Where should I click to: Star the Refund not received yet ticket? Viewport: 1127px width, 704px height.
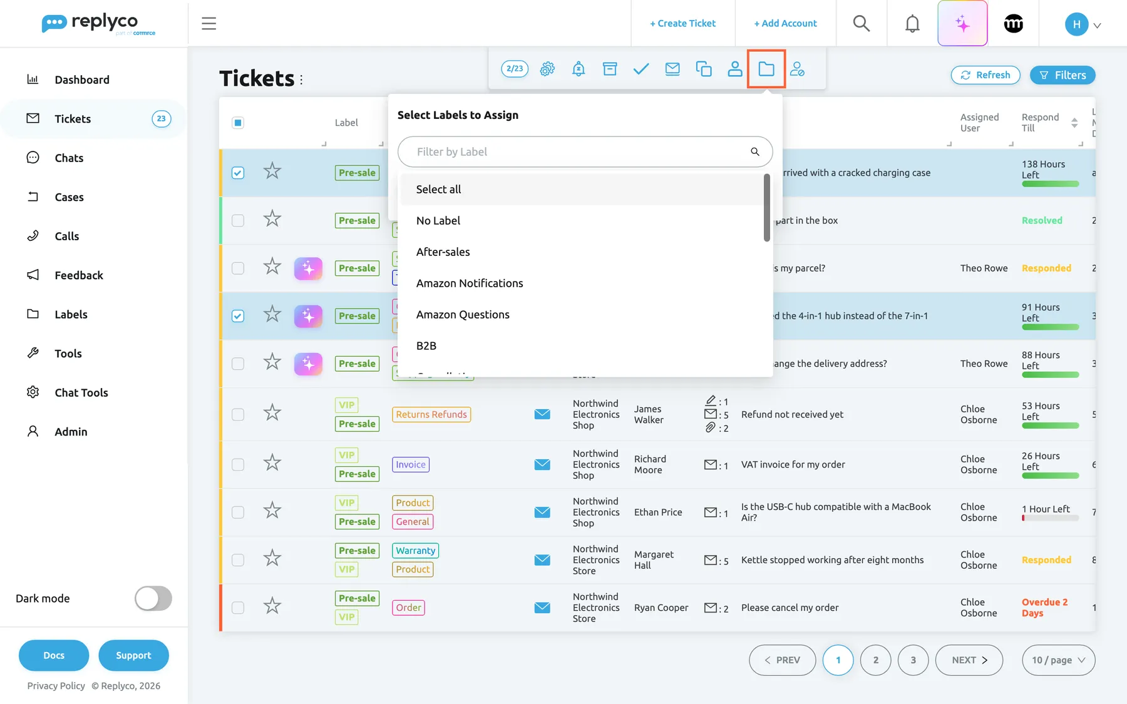point(272,413)
